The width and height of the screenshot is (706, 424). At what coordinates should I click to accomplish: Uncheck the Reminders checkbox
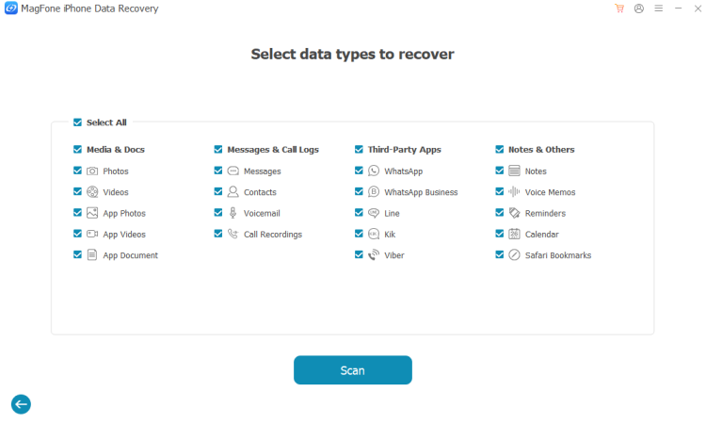(499, 212)
